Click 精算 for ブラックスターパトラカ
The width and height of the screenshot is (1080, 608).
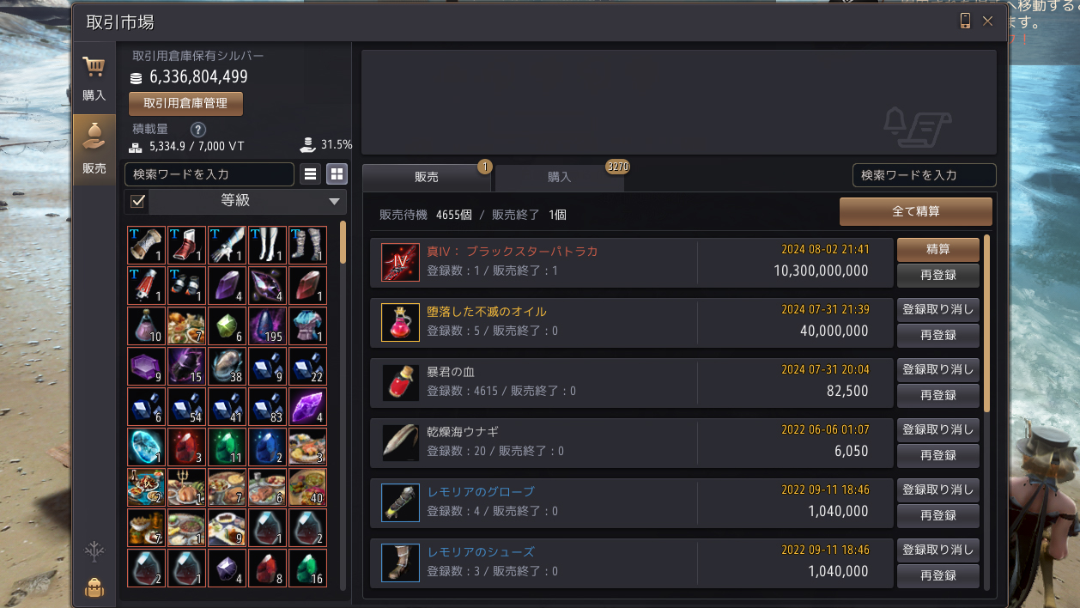point(938,249)
